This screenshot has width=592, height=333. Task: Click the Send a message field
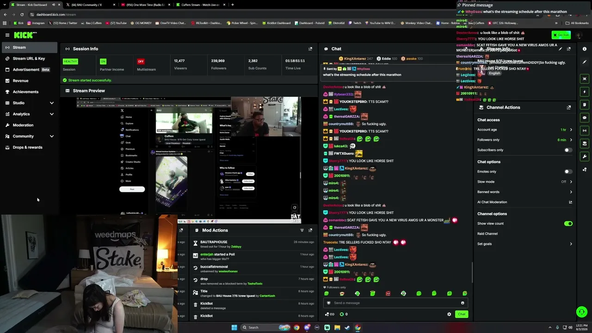395,303
